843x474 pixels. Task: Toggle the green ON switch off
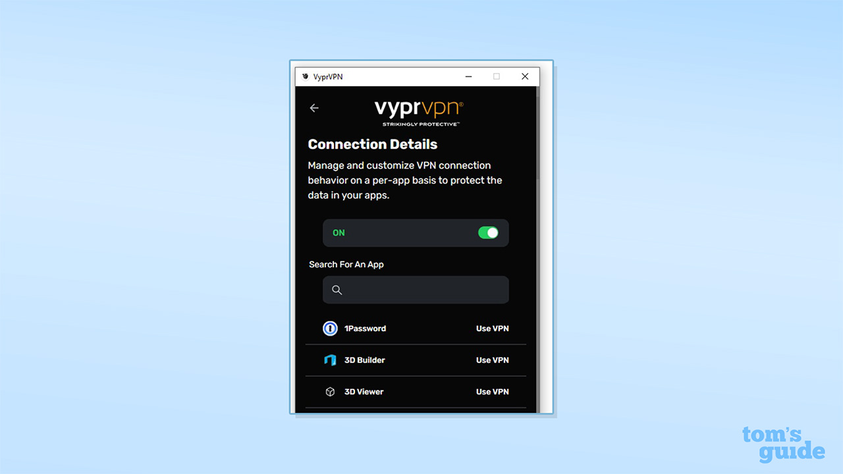[x=488, y=232]
